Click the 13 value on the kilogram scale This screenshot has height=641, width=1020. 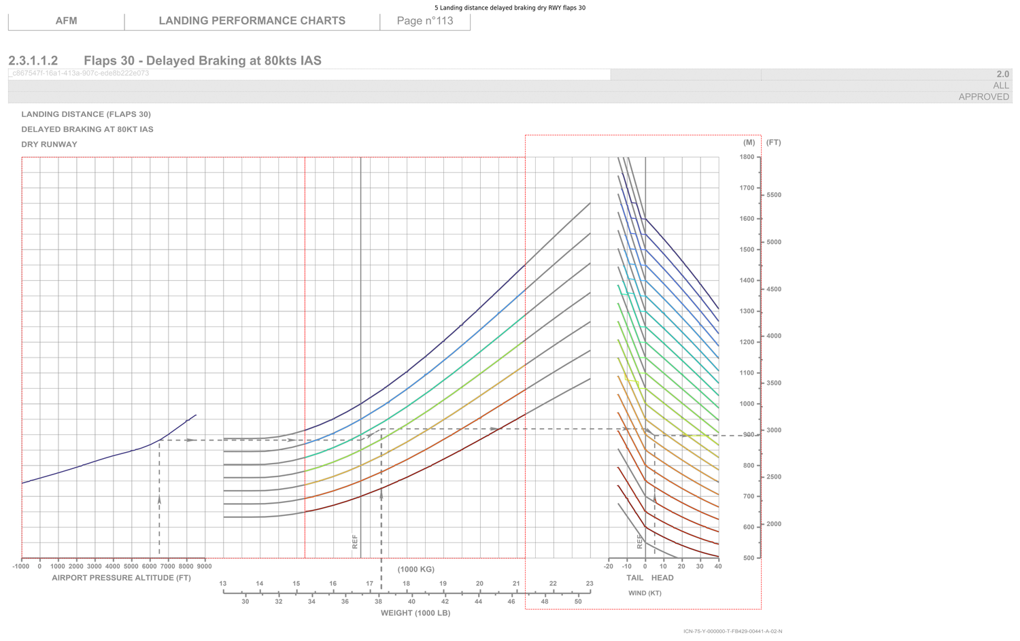(x=223, y=583)
